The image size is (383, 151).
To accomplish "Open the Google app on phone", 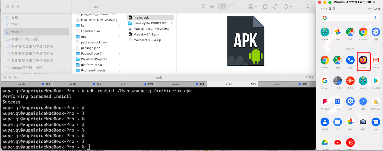I will [x=325, y=82].
